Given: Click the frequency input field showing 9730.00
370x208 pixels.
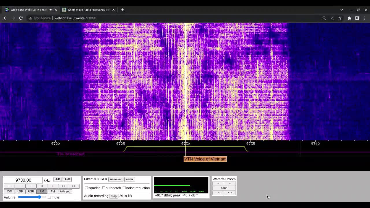Looking at the screenshot, I should click(x=23, y=180).
